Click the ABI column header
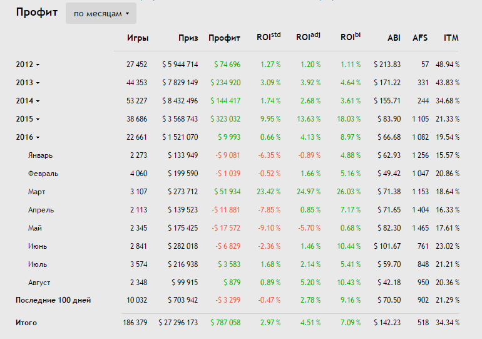The height and width of the screenshot is (339, 482). click(x=394, y=38)
